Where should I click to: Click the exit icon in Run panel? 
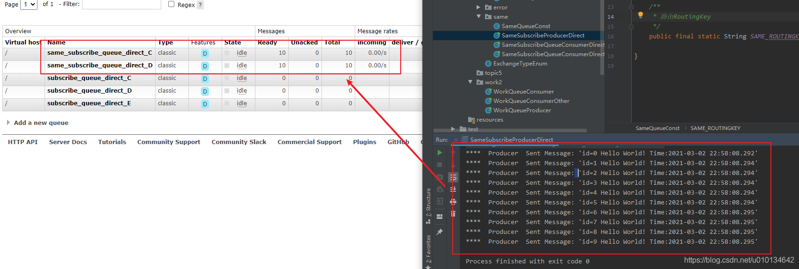click(440, 201)
